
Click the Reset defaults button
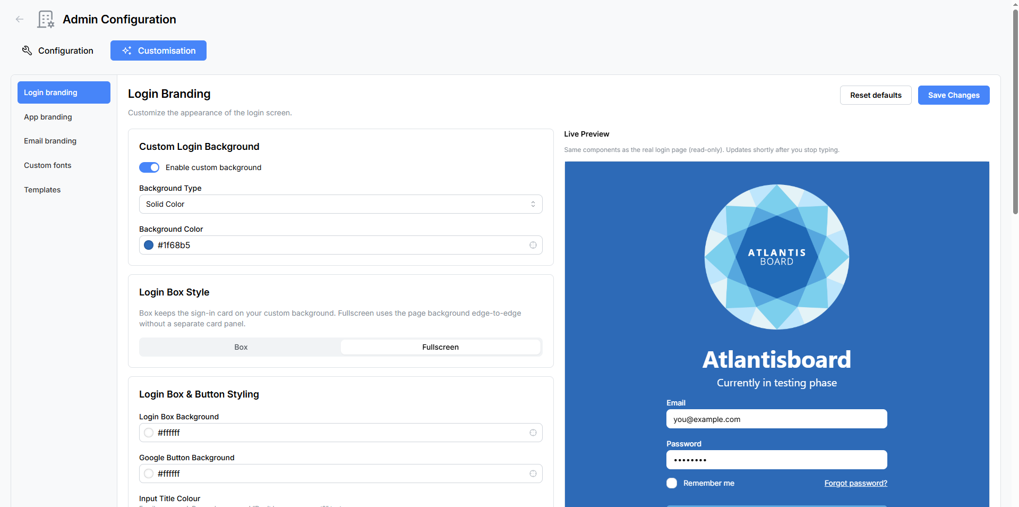876,95
